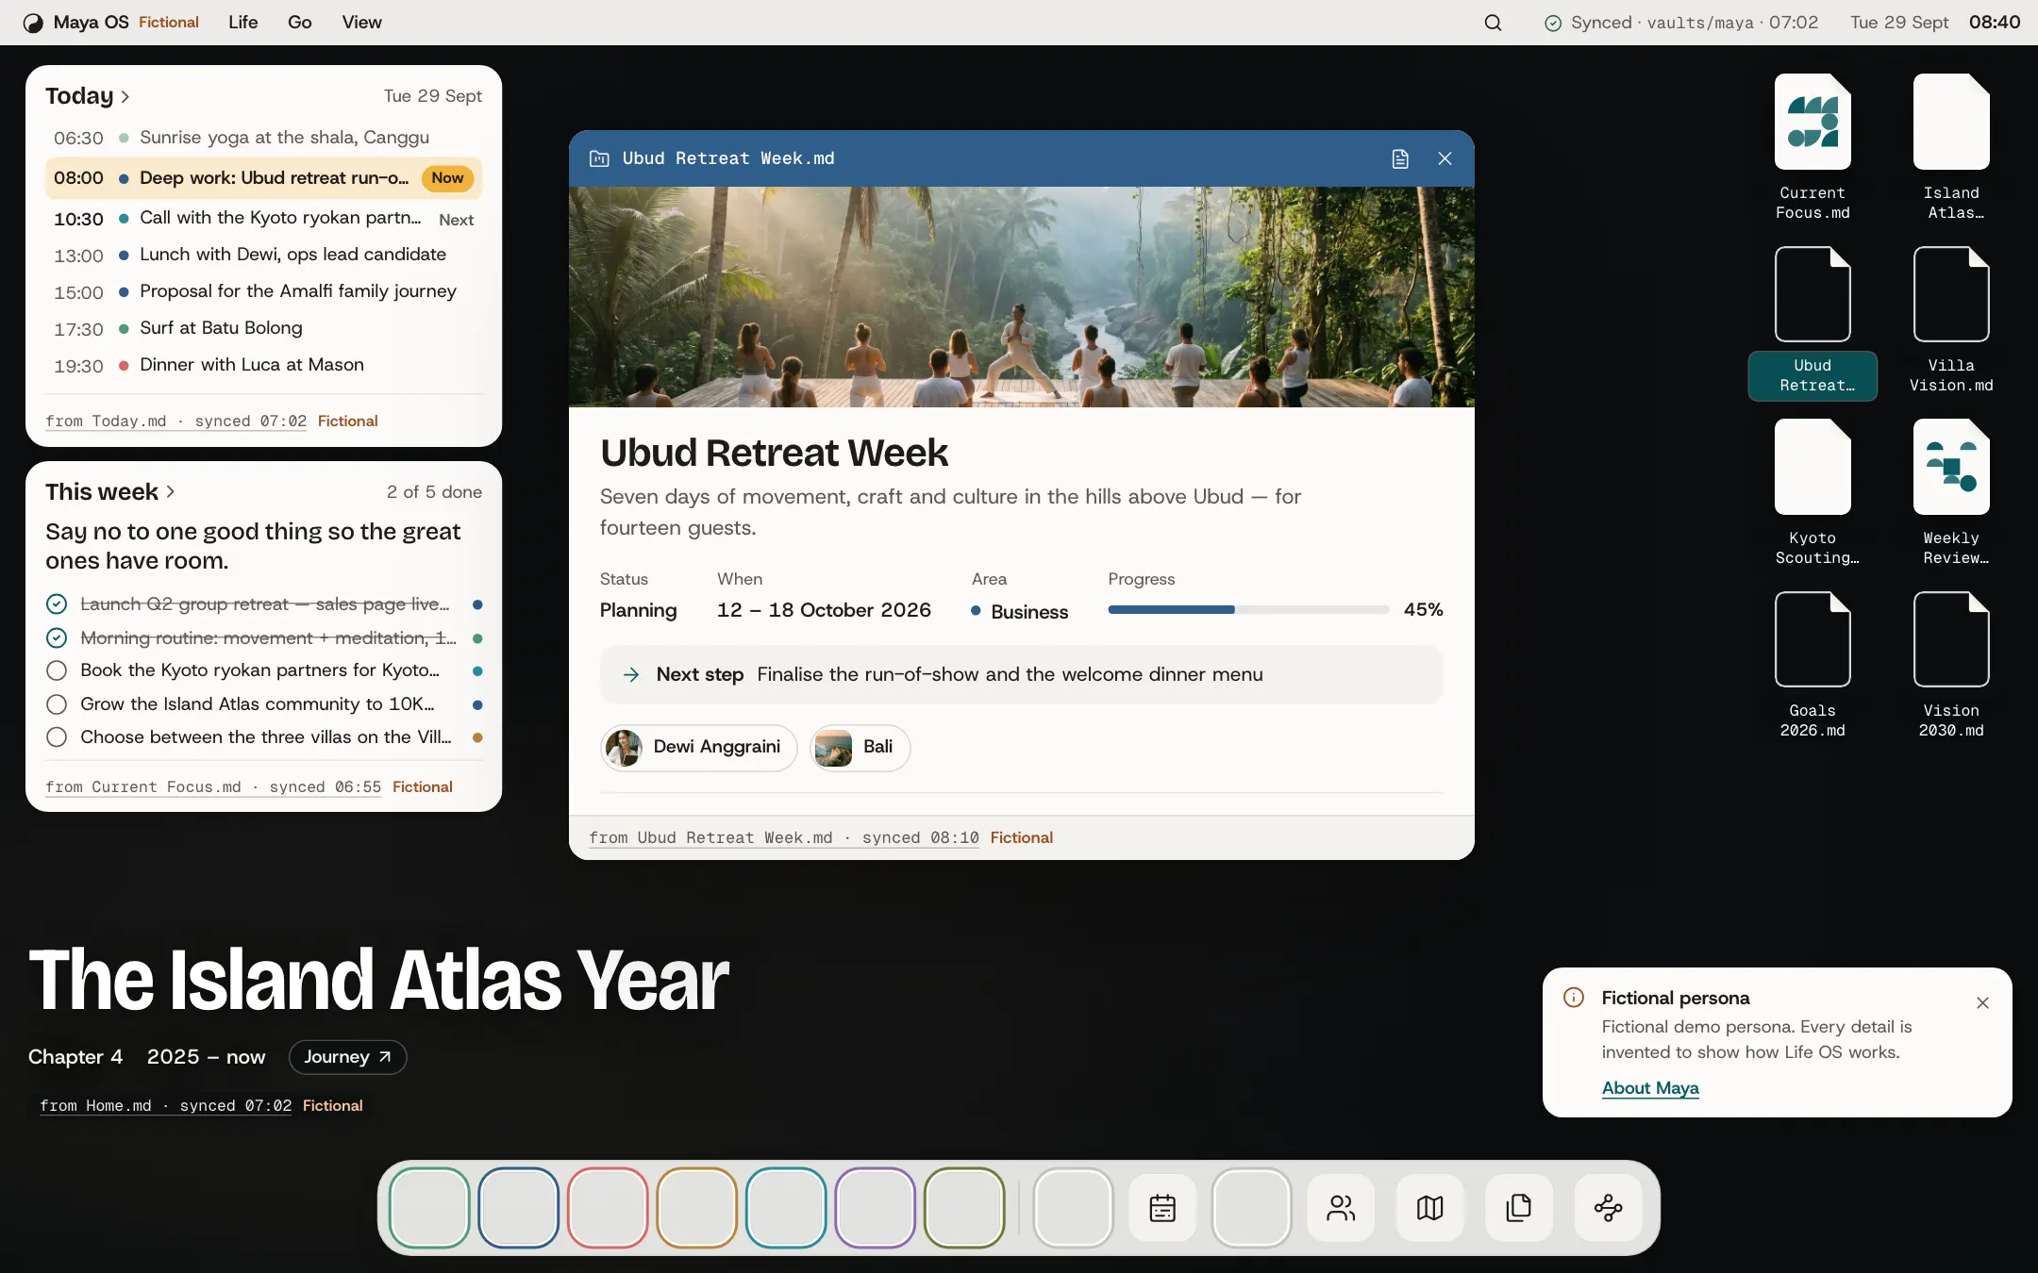Open the calendar icon in the dock
Image resolution: width=2038 pixels, height=1273 pixels.
click(x=1162, y=1208)
